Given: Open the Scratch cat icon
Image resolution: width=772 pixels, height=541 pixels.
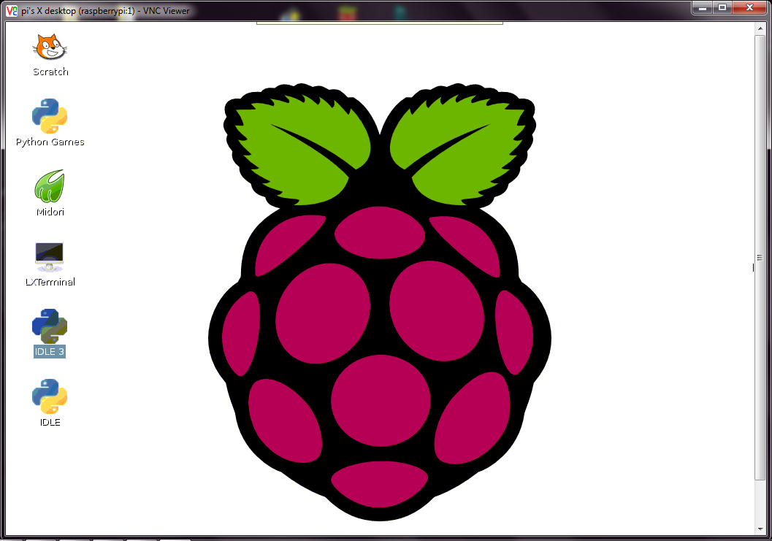Looking at the screenshot, I should pos(50,47).
